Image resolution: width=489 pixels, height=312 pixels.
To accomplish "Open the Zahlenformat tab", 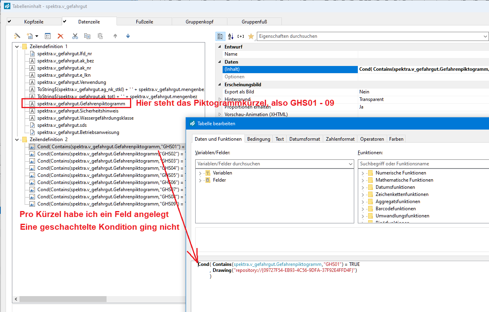I will click(340, 139).
